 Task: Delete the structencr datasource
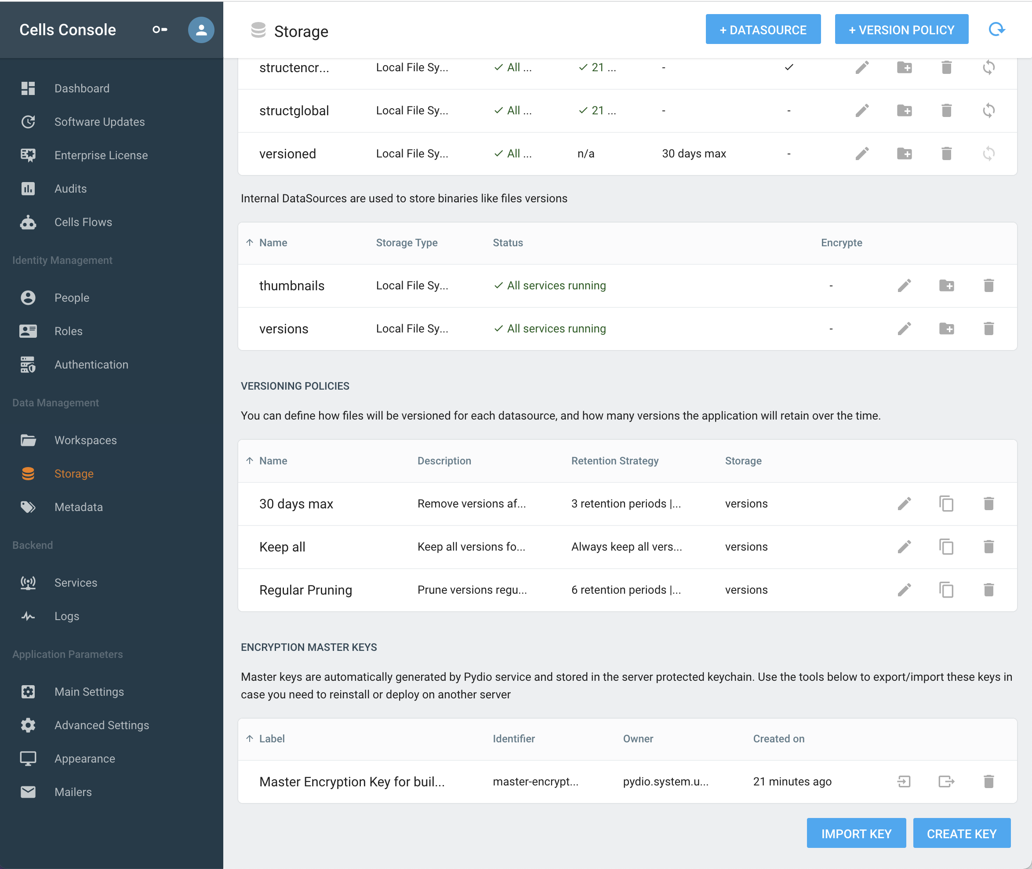click(x=946, y=67)
